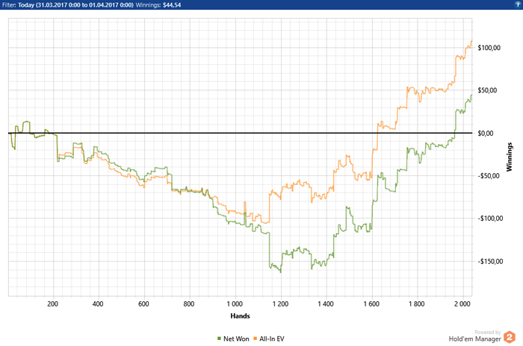Click the help question mark icon
The width and height of the screenshot is (523, 346).
518,4
